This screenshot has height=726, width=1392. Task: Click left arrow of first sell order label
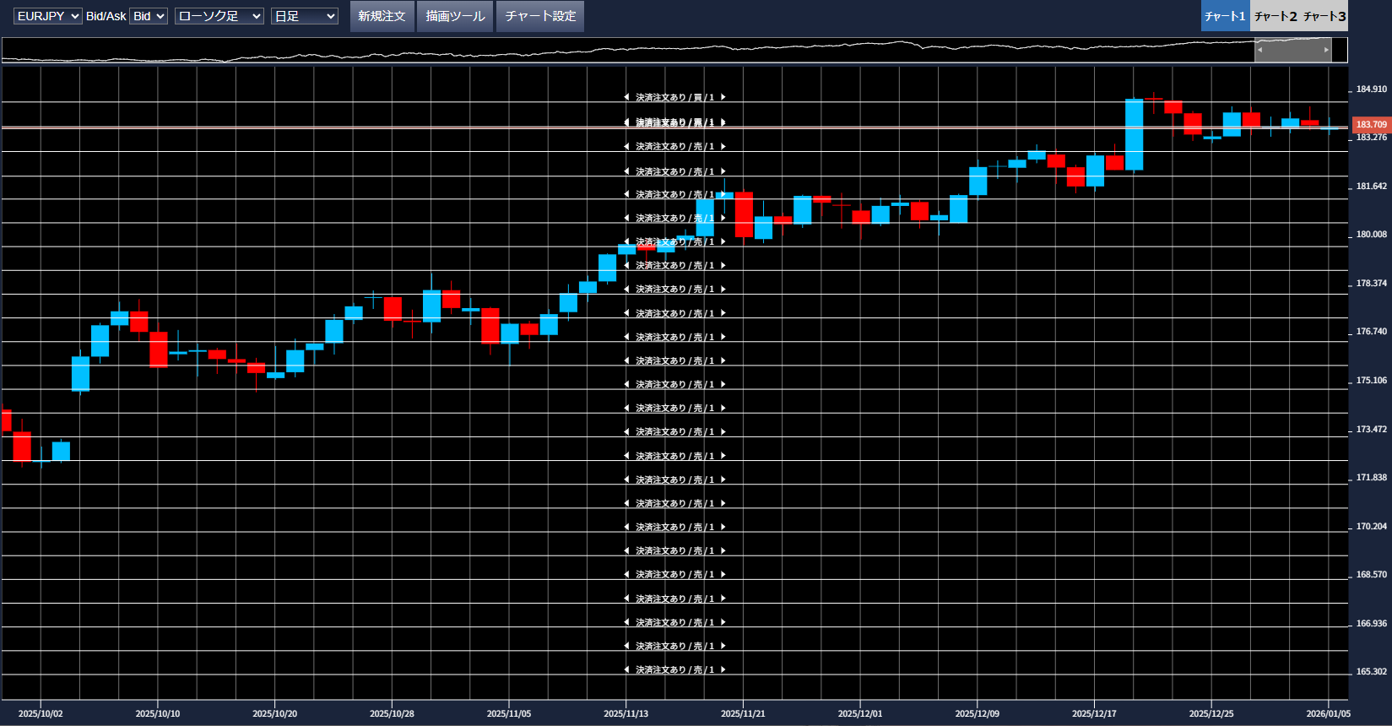[626, 147]
